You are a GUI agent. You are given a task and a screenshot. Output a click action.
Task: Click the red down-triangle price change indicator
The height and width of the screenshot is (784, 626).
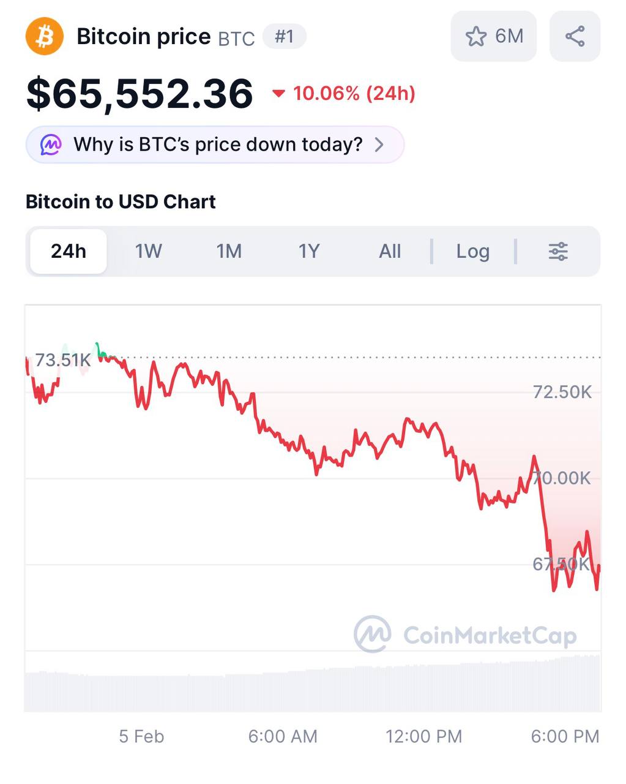(278, 94)
